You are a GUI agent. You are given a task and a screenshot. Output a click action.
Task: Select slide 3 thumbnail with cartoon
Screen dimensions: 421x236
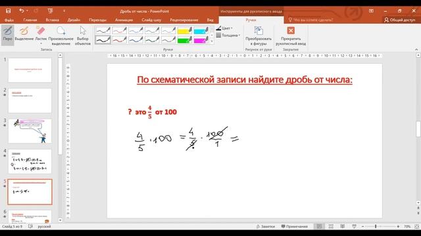tap(30, 131)
